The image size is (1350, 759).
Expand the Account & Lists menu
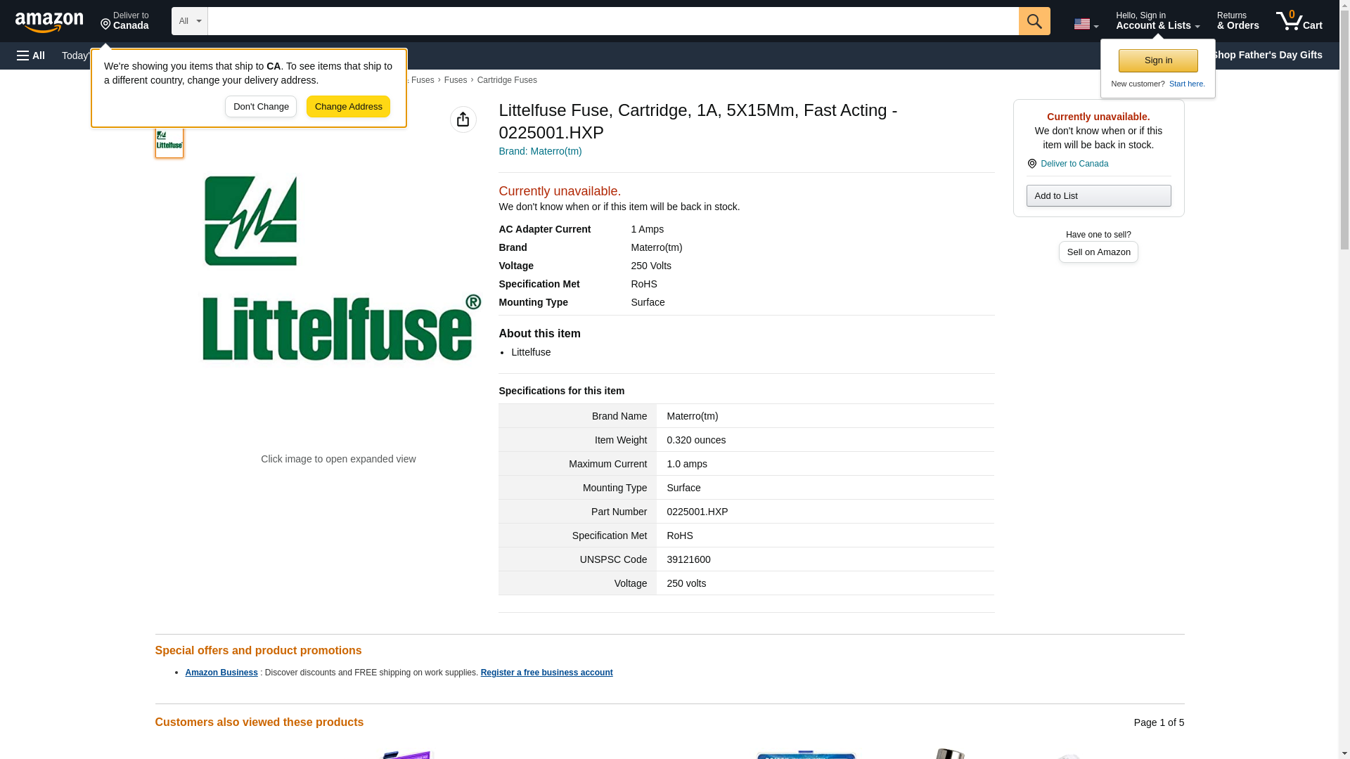coord(1157,21)
